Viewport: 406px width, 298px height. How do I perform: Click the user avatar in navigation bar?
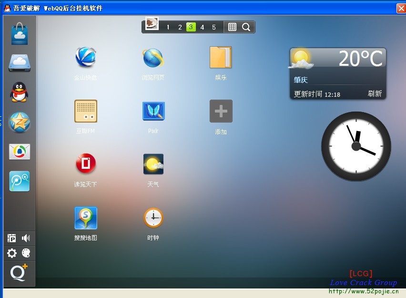[152, 23]
